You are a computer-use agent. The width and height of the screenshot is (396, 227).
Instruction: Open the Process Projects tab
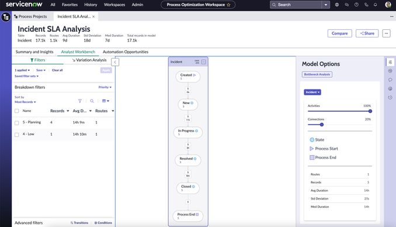(30, 16)
